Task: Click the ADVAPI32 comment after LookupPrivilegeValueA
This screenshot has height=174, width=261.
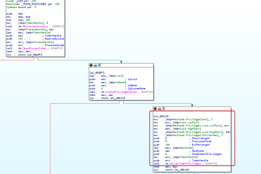Action: pyautogui.click(x=146, y=92)
